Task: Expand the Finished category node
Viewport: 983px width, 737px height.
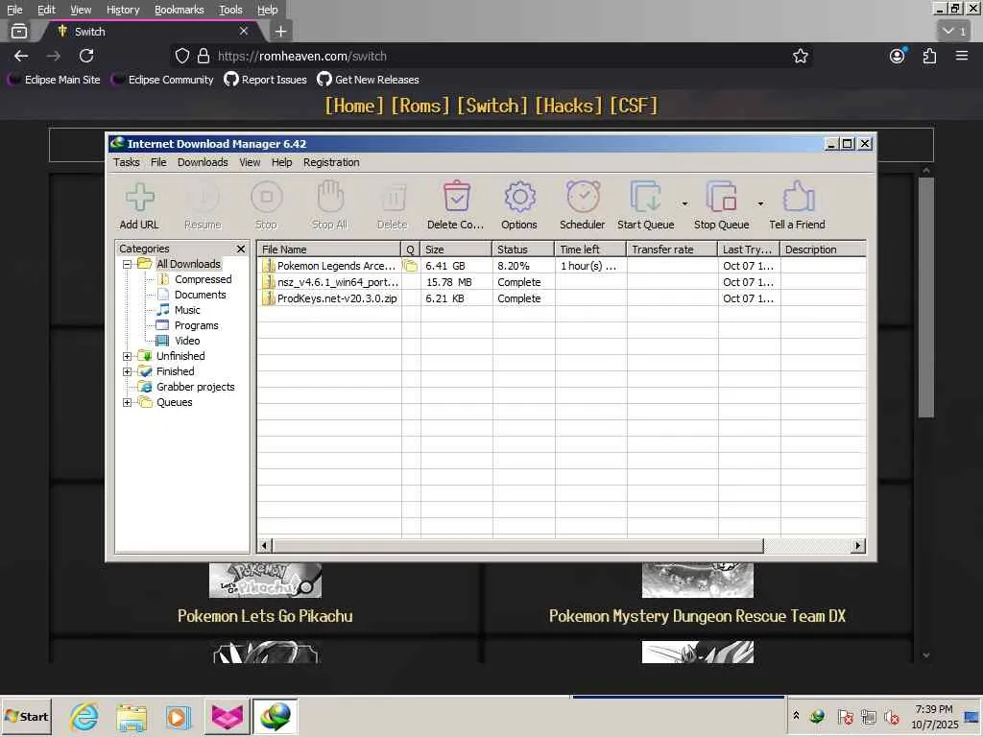Action: pyautogui.click(x=127, y=371)
